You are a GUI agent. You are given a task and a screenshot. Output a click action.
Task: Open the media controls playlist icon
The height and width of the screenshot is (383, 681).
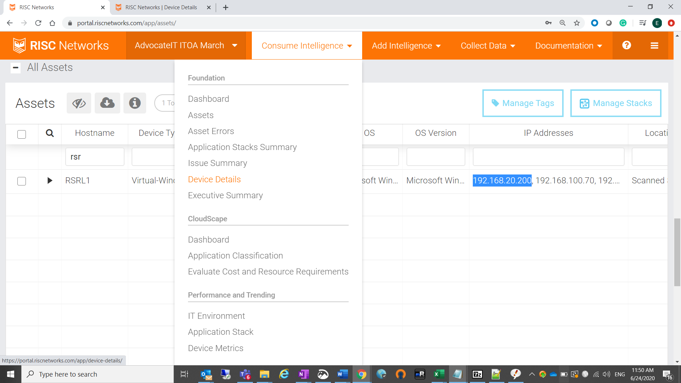pyautogui.click(x=642, y=23)
